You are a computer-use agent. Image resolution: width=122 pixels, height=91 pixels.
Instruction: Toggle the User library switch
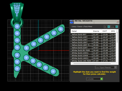click(114, 27)
